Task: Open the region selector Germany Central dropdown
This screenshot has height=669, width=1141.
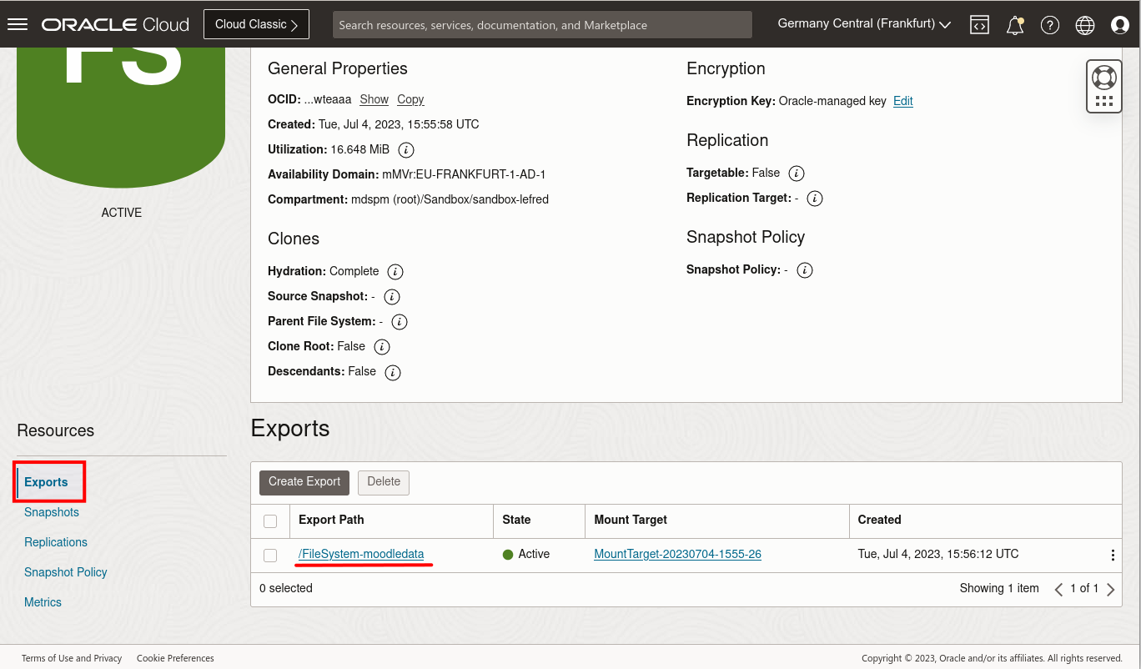Action: pos(863,23)
